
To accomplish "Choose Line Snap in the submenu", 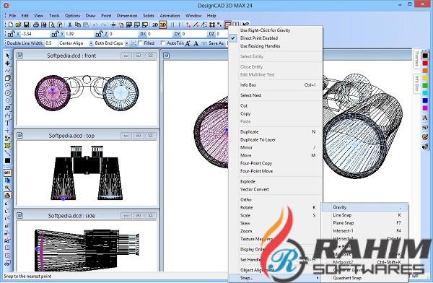I will 364,214.
